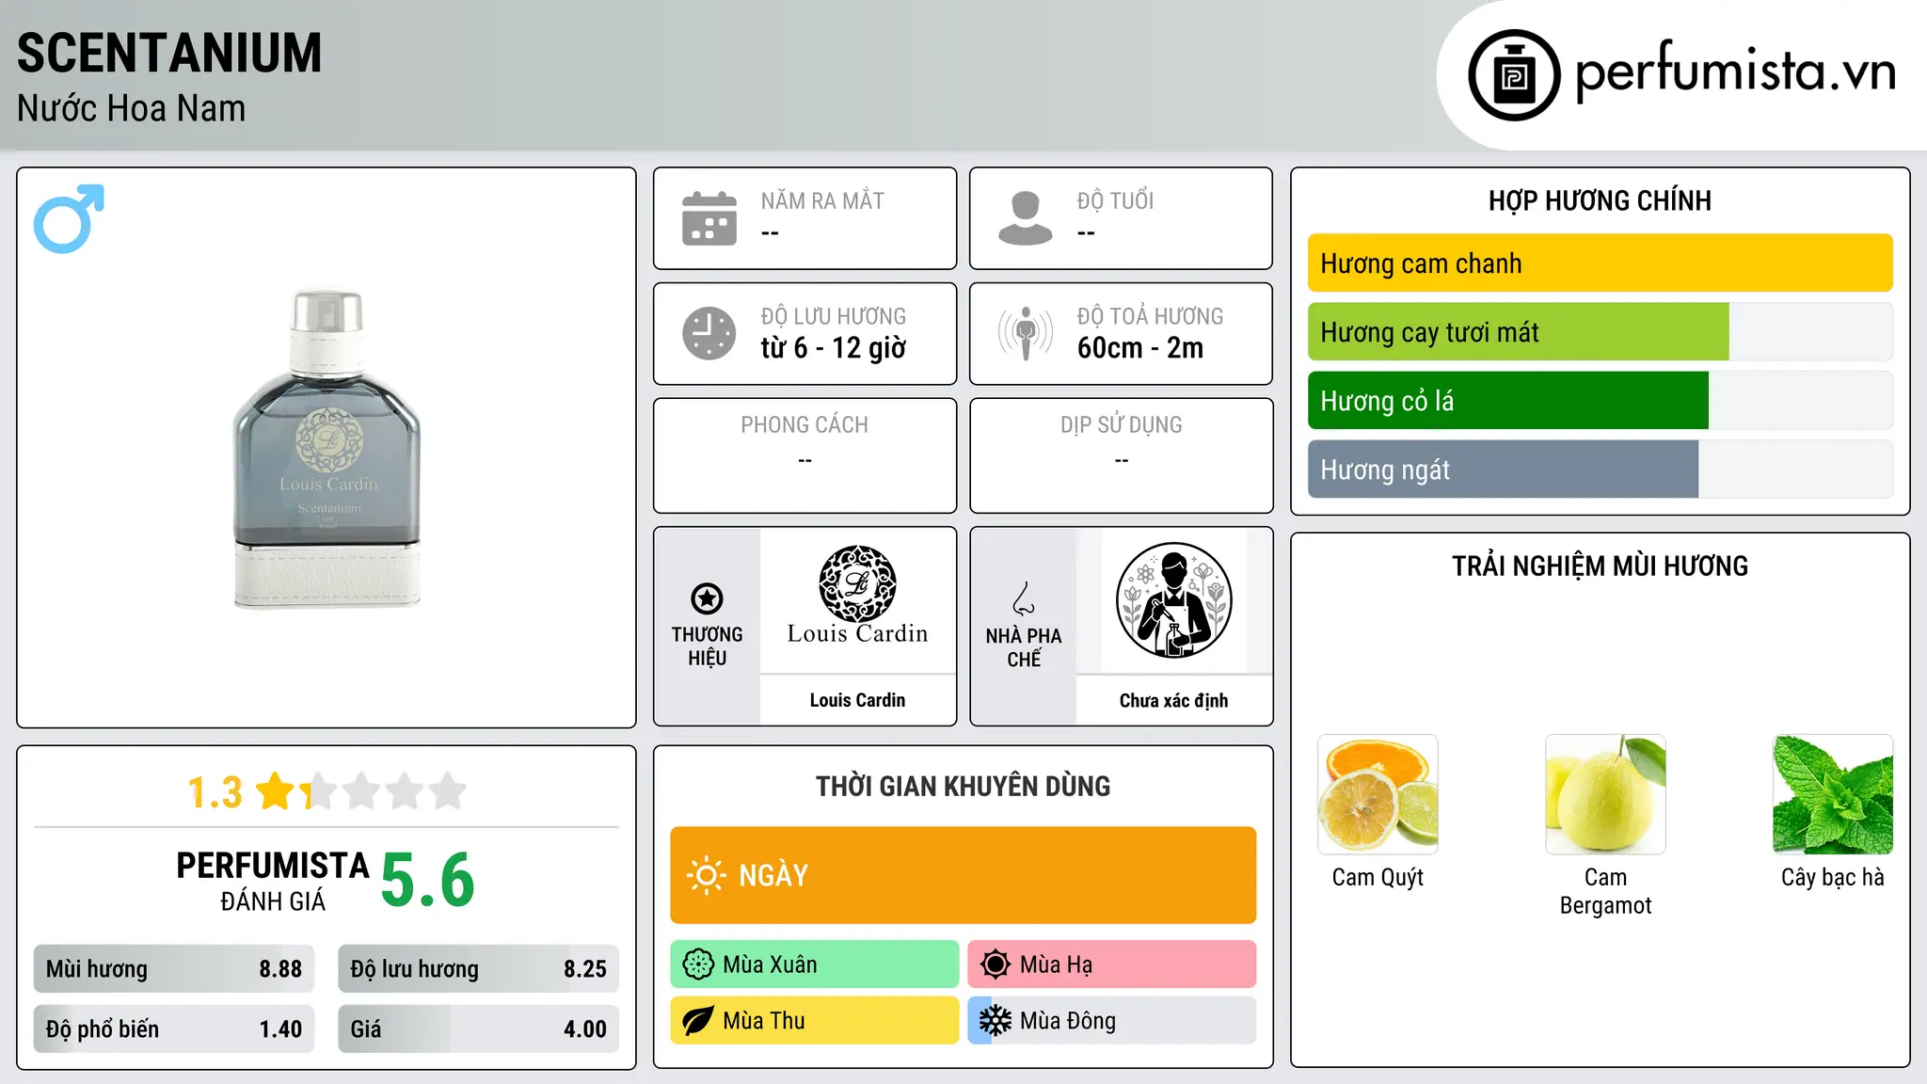1927x1084 pixels.
Task: Click the Giá 4.00 score bar
Action: click(478, 1029)
